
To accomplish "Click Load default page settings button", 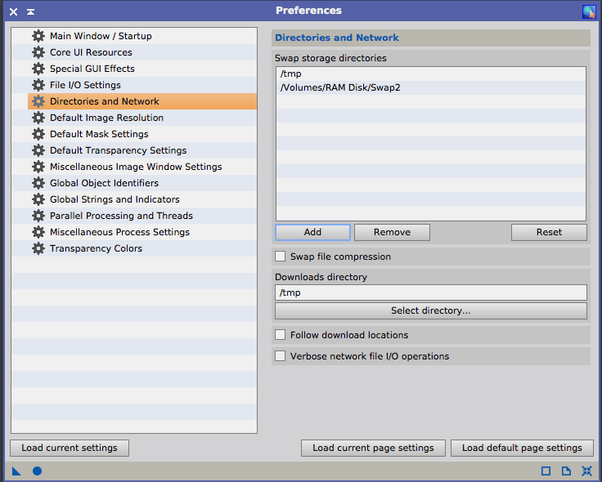I will click(x=521, y=448).
